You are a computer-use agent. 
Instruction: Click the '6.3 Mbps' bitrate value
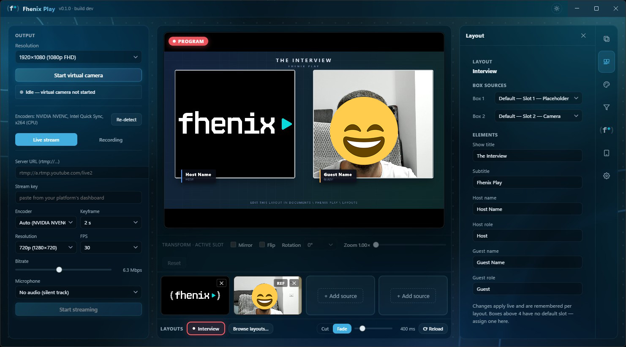click(x=132, y=270)
